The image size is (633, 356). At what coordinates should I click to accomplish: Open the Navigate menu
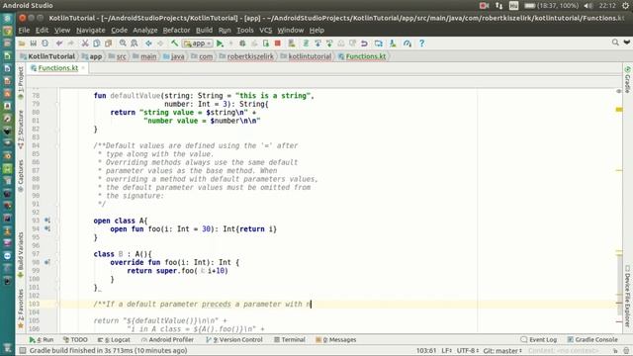90,31
